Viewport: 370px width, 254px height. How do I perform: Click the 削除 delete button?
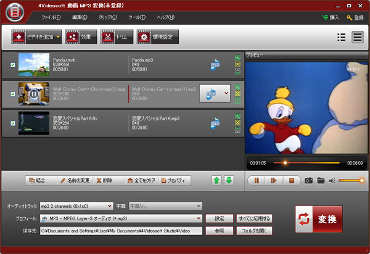(x=109, y=181)
